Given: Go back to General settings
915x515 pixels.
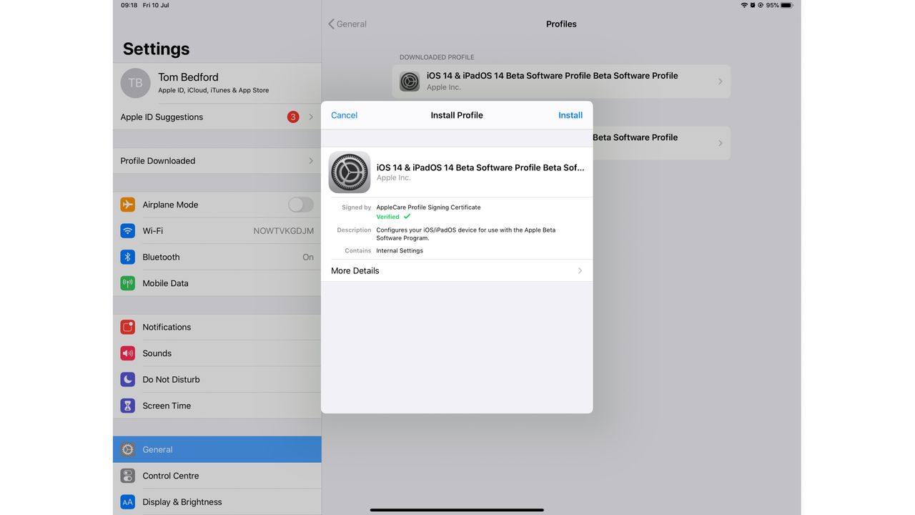Looking at the screenshot, I should tap(347, 24).
